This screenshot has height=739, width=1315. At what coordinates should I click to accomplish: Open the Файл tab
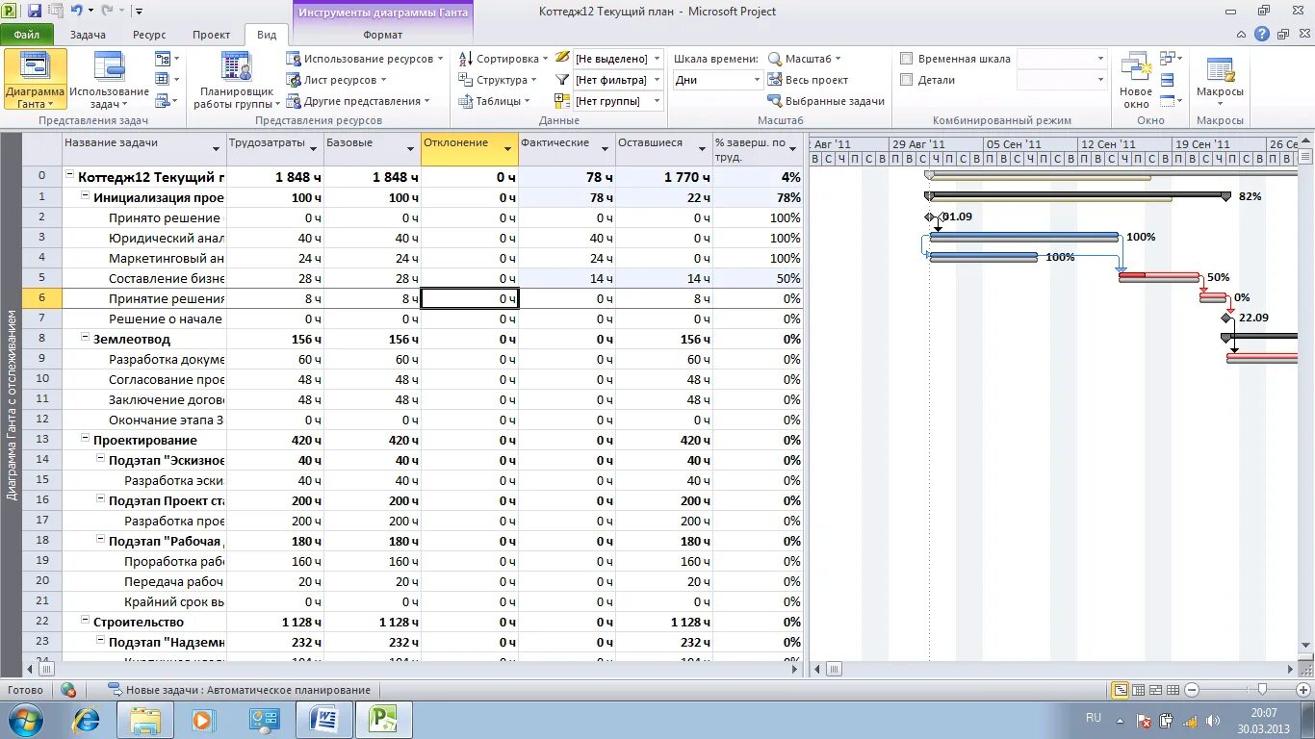pos(27,35)
